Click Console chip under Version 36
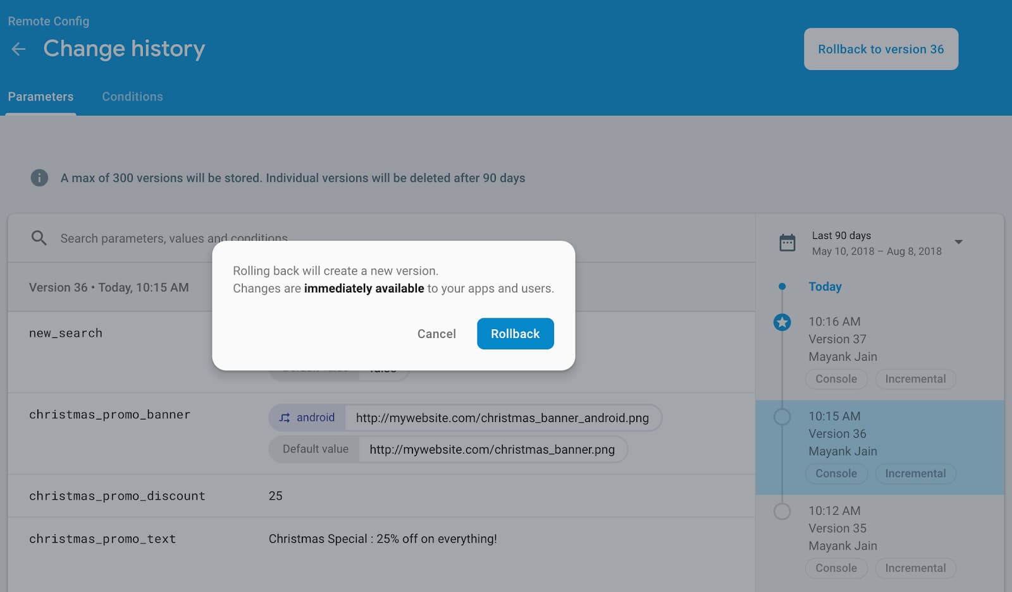This screenshot has width=1012, height=592. (836, 474)
